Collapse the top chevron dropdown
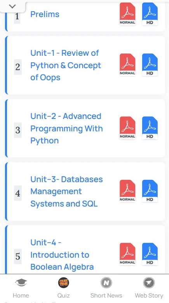The image size is (169, 303). 12,6
